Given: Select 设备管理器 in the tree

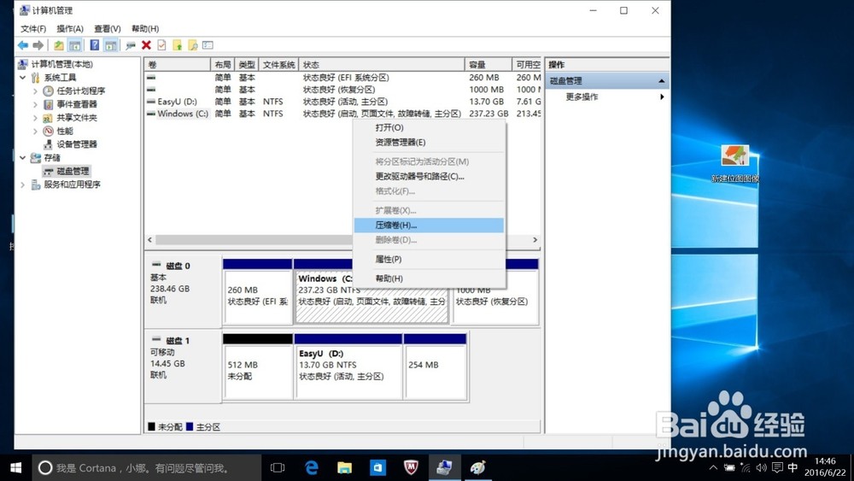Looking at the screenshot, I should 76,144.
